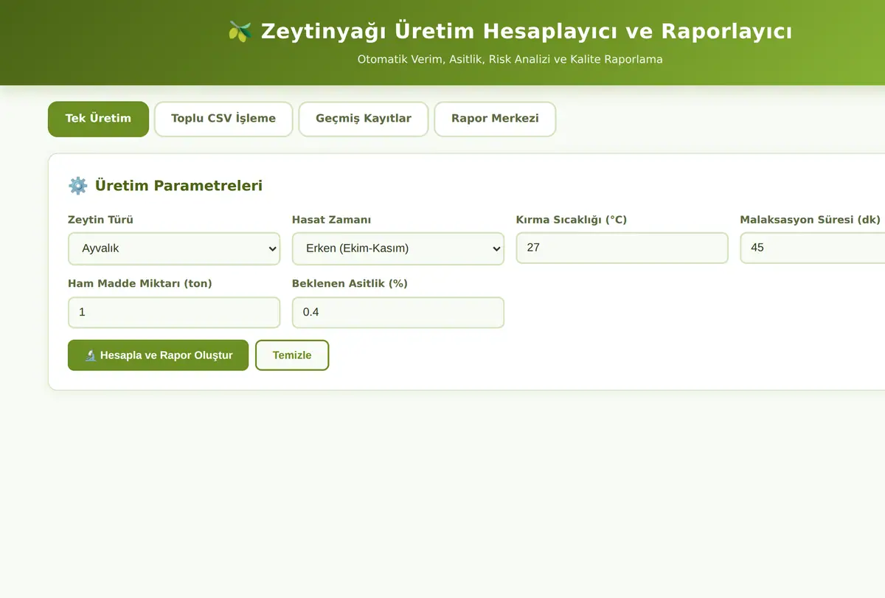Click the 'Hasat Zamanı' label

tap(331, 220)
